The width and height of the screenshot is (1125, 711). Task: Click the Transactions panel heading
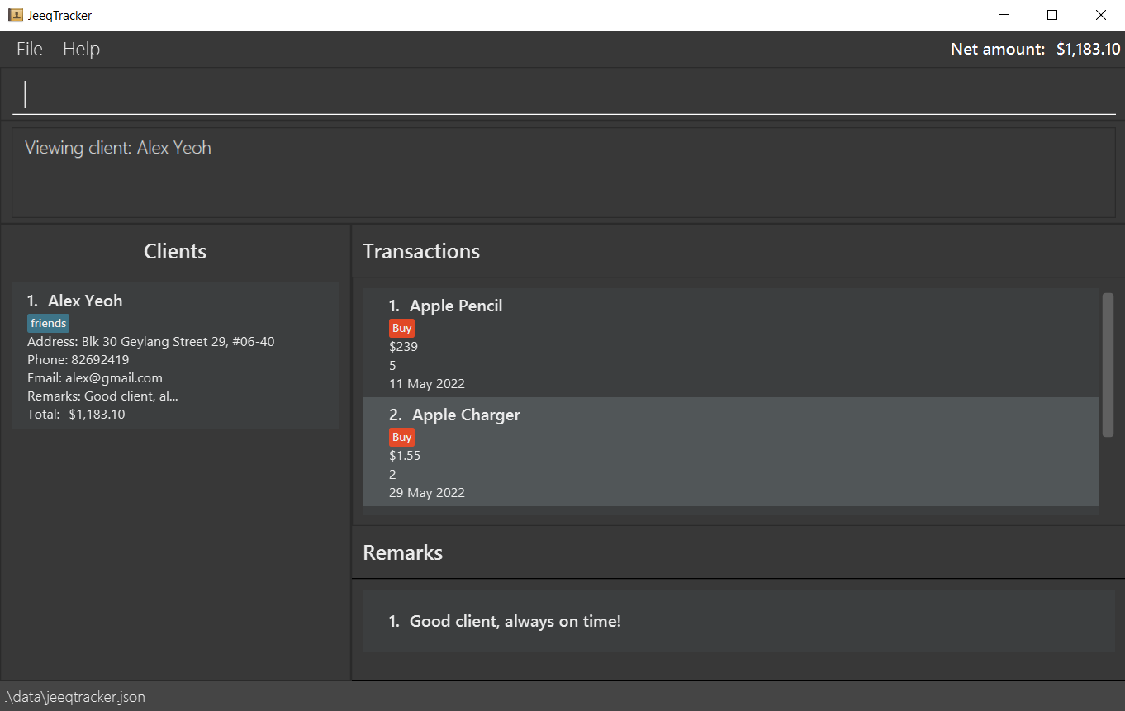point(421,251)
